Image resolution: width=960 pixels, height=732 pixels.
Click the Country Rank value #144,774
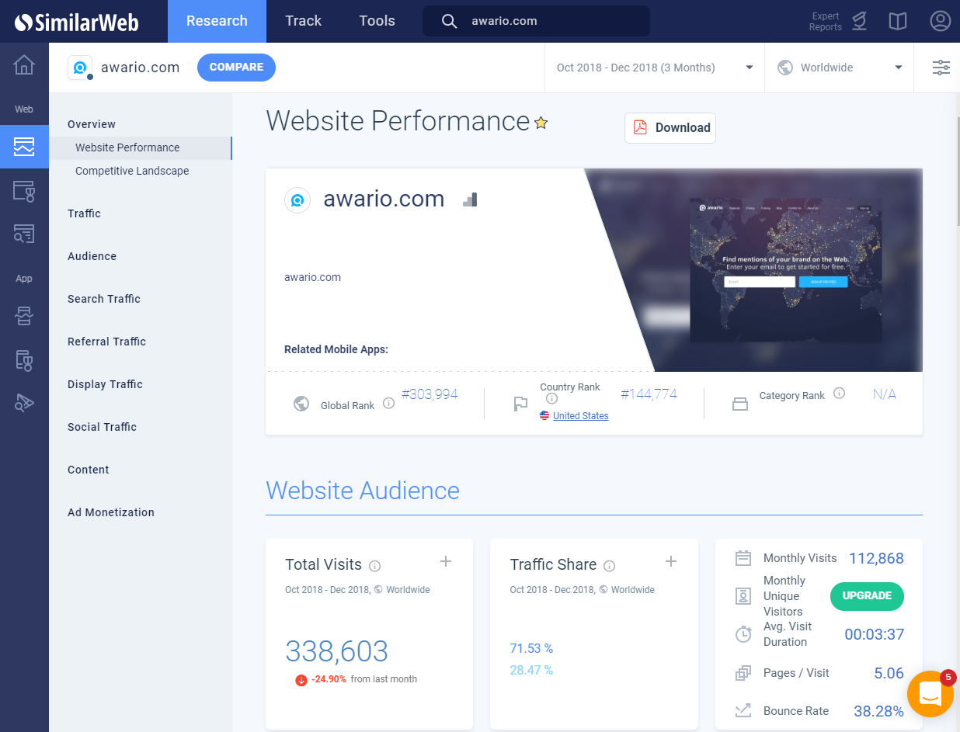click(x=649, y=394)
